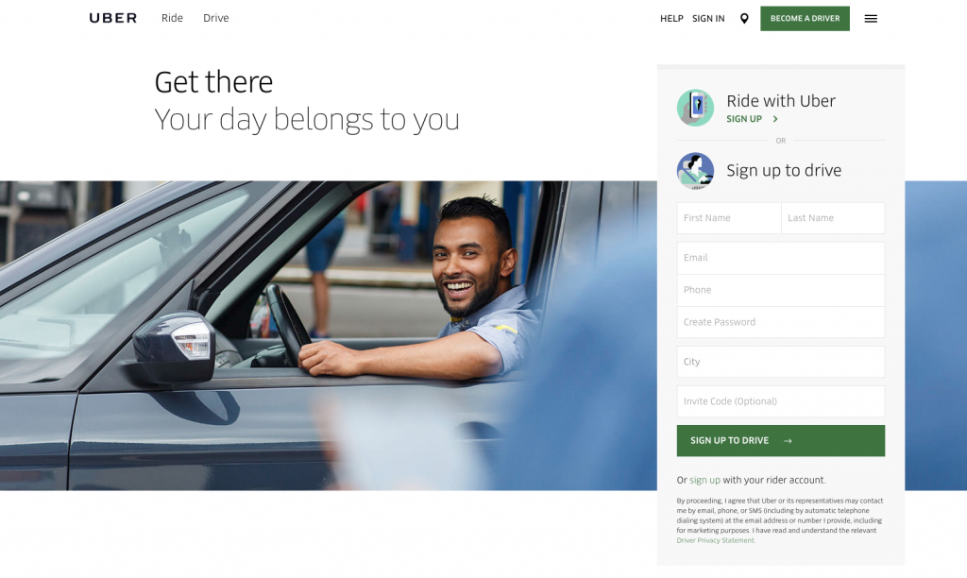Open the hamburger menu icon

click(x=871, y=19)
